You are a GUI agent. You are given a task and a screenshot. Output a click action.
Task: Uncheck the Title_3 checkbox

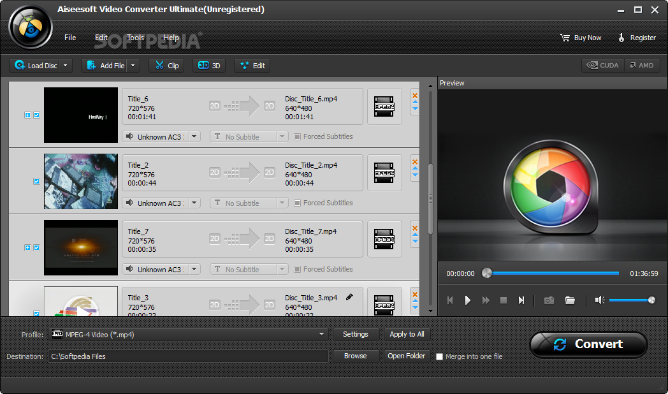click(x=36, y=314)
